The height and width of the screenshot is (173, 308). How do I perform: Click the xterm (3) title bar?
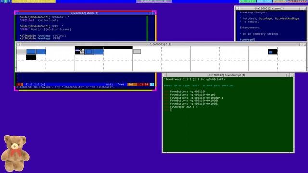click(x=84, y=13)
